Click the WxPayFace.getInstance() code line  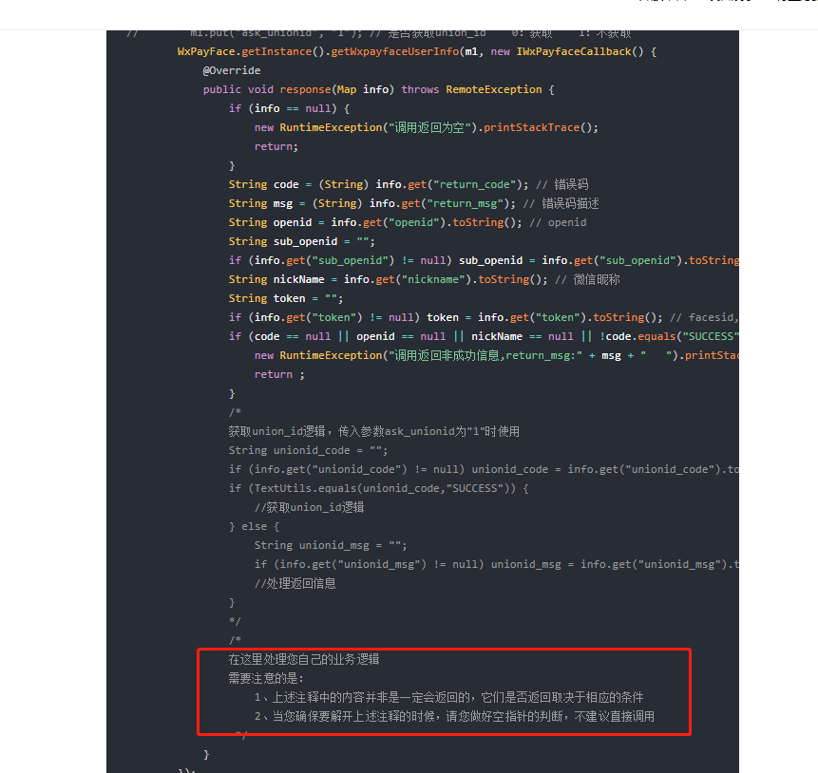(417, 51)
